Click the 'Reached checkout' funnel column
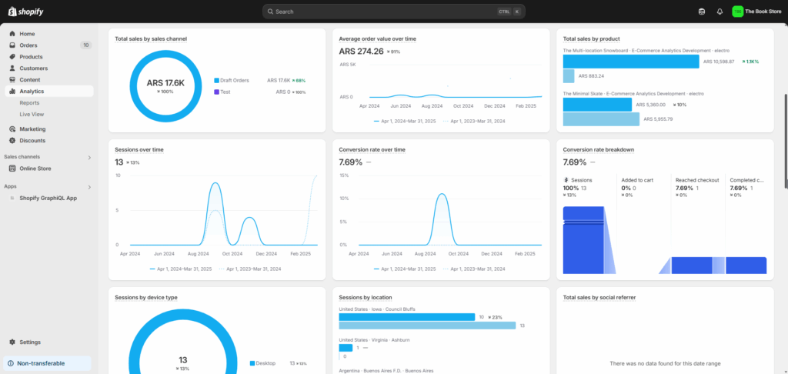788x374 pixels. click(x=698, y=225)
